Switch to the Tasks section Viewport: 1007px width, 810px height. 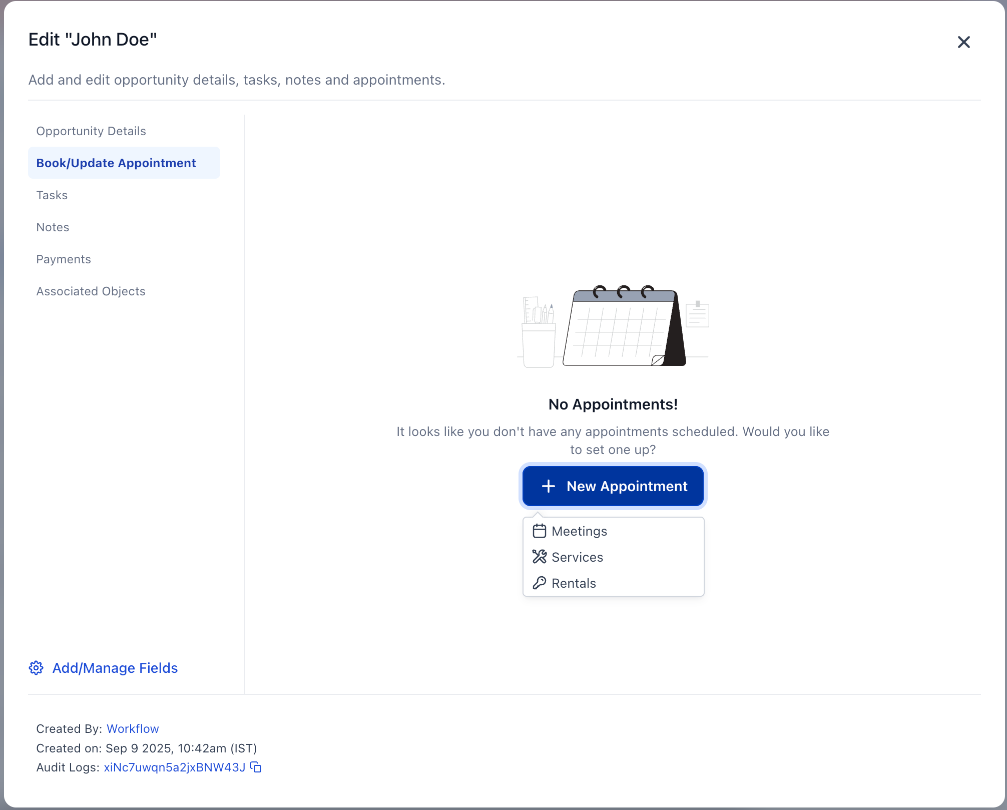click(52, 195)
